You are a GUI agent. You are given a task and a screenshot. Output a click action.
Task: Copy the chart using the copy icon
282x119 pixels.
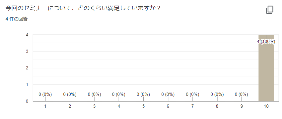coord(270,10)
